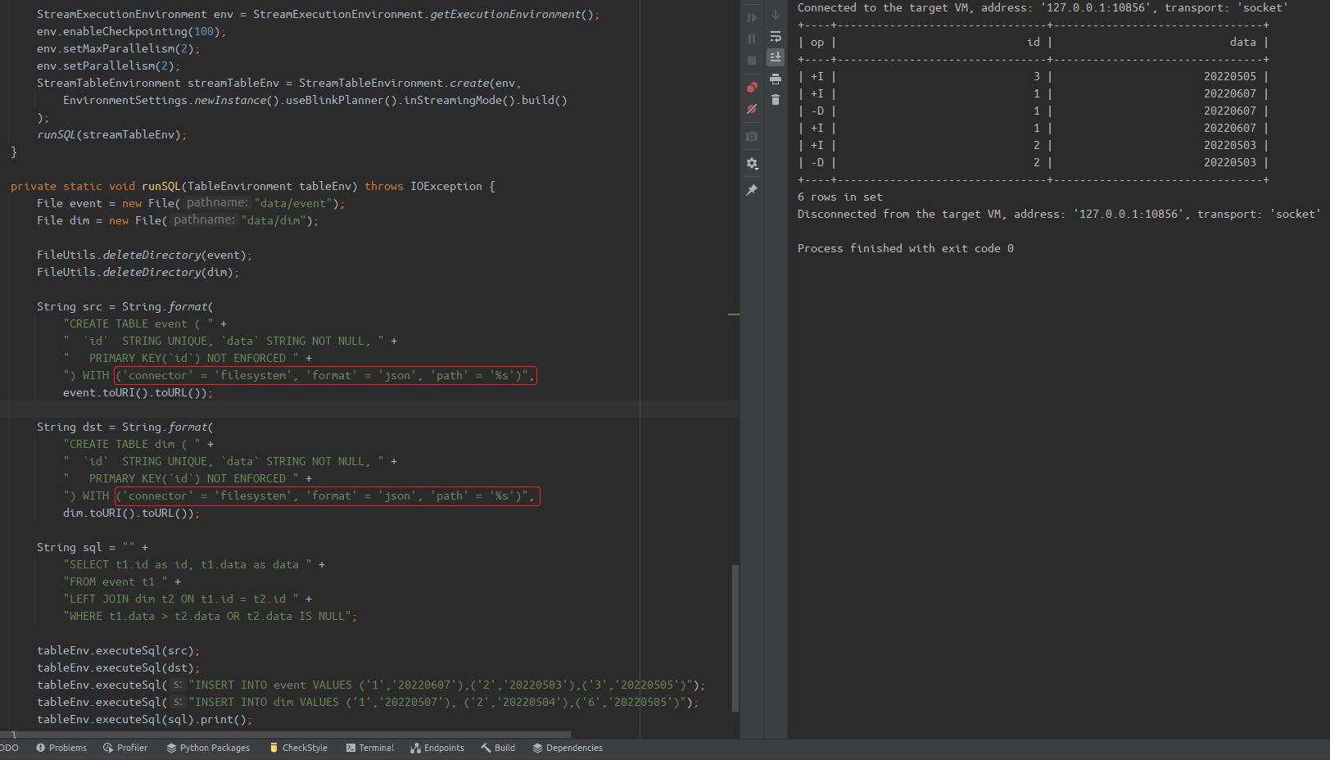The width and height of the screenshot is (1330, 760).
Task: Click the 'WHERE t1.data > t2.data' line
Action: tap(210, 617)
